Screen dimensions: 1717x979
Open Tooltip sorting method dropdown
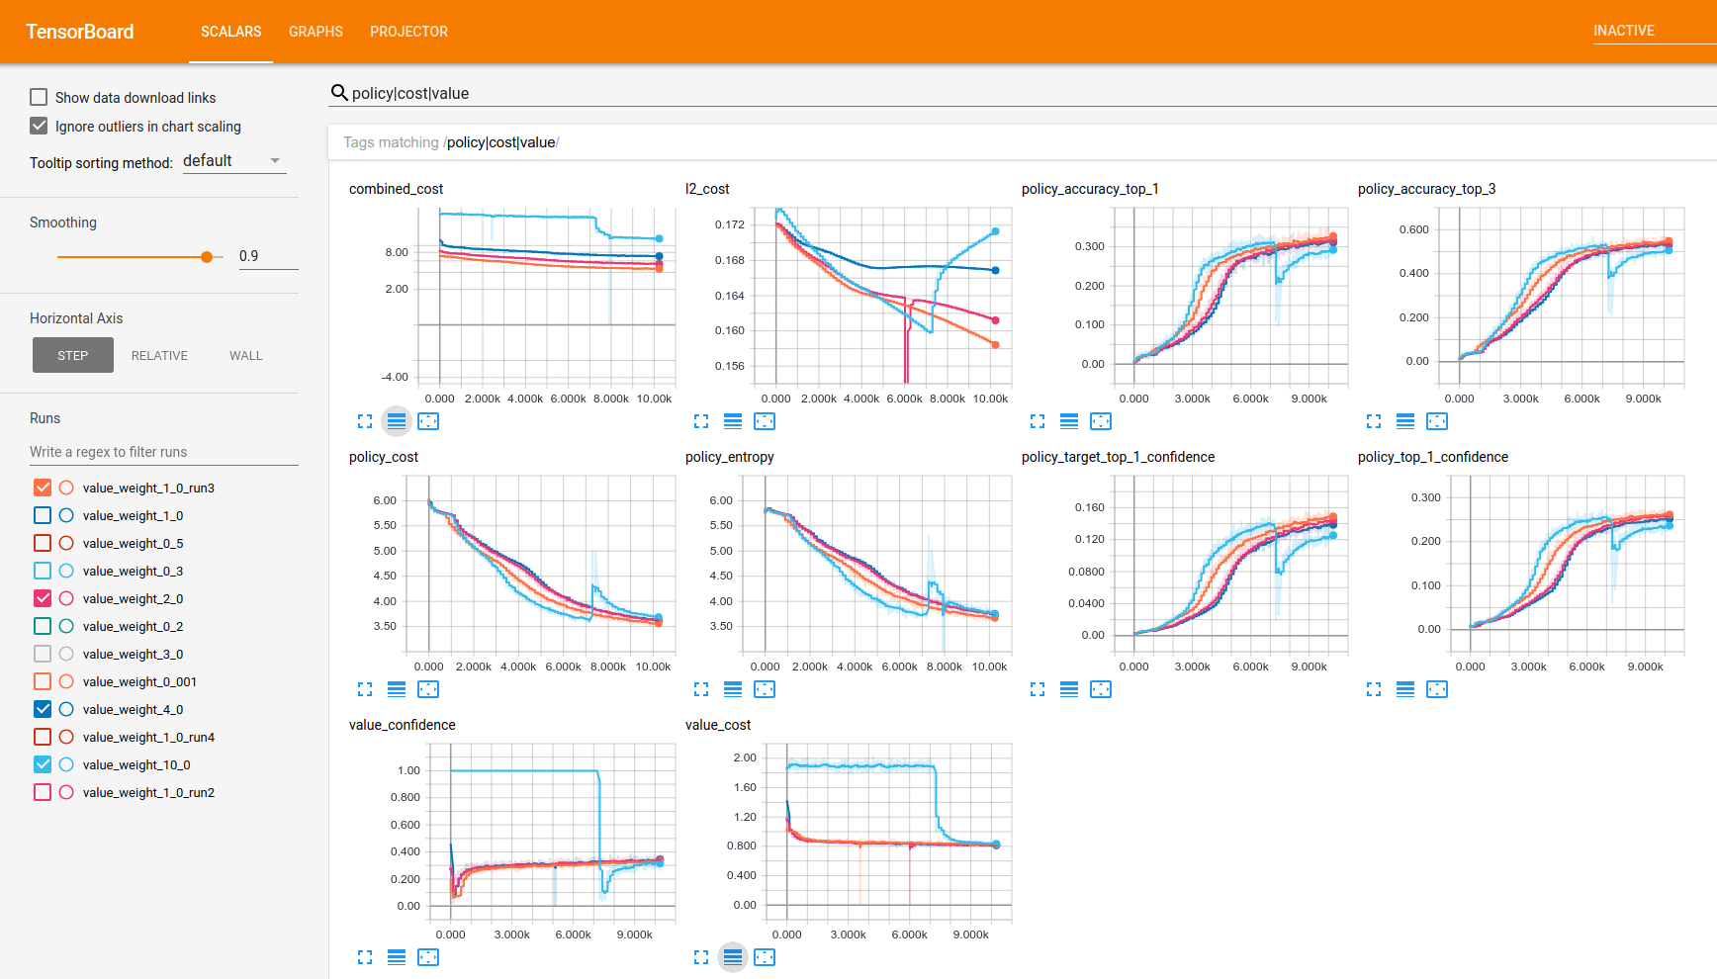tap(234, 161)
